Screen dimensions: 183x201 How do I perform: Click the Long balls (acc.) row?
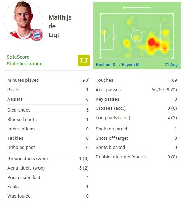(136, 118)
